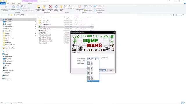Open OneDrive in the sidebar

click(x=7, y=51)
